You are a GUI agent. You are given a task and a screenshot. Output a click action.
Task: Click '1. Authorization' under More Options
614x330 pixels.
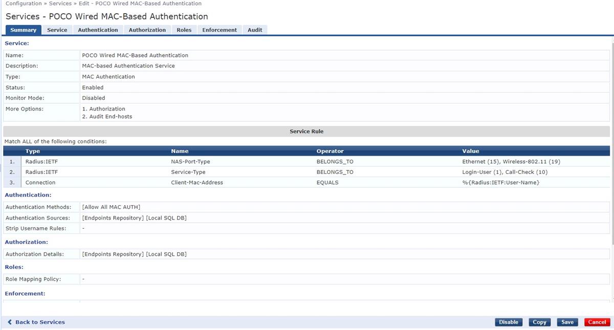(x=103, y=109)
